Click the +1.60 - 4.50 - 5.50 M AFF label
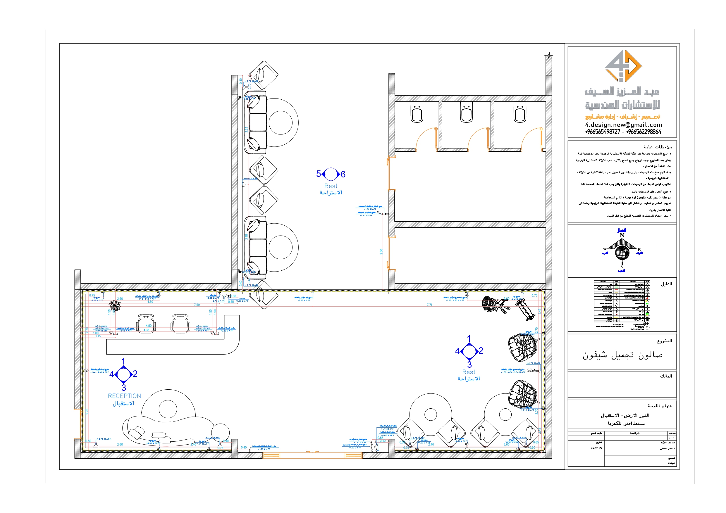726x513 pixels. 513,372
